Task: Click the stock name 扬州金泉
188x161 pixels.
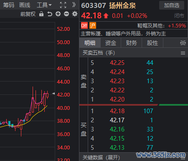Action: 122,5
